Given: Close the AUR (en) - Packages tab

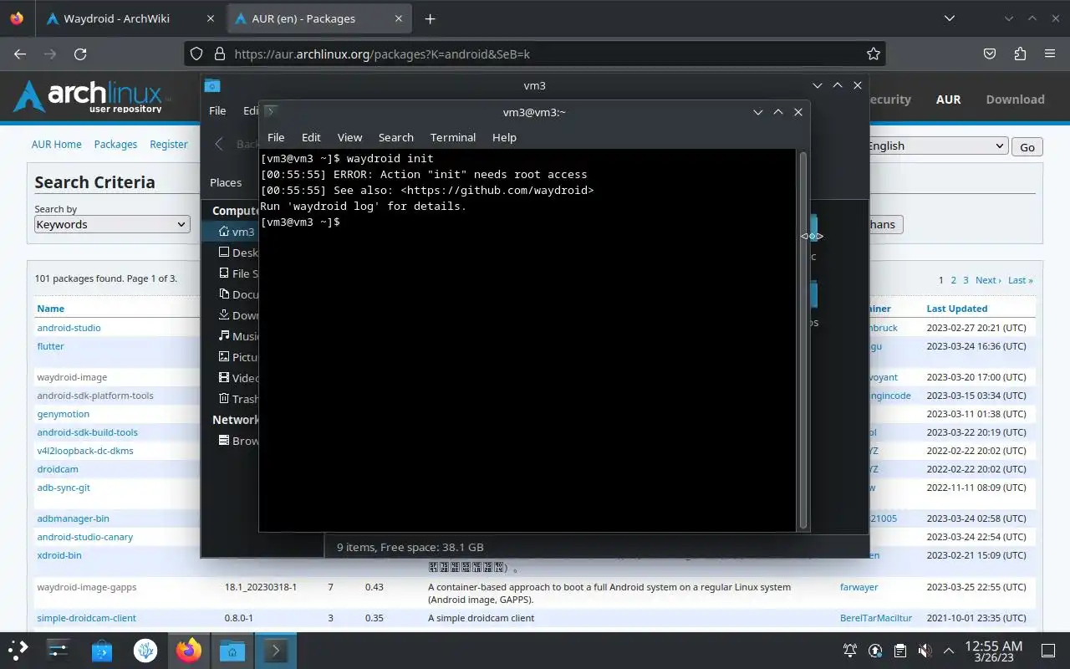Looking at the screenshot, I should [x=399, y=18].
